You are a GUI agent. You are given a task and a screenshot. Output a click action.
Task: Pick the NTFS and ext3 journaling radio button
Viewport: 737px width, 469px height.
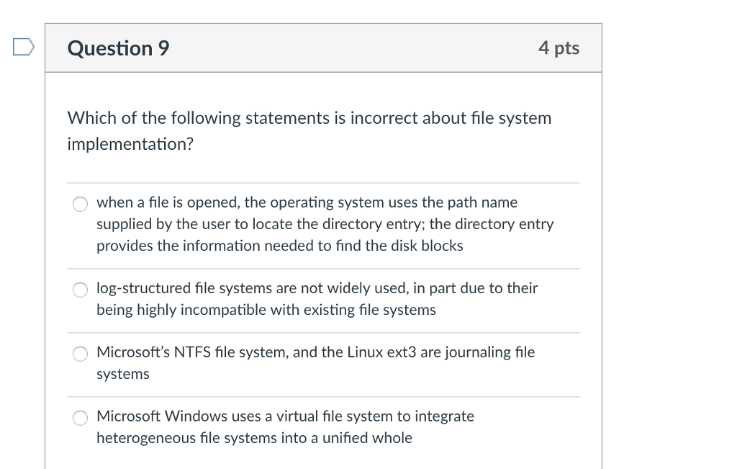point(80,354)
